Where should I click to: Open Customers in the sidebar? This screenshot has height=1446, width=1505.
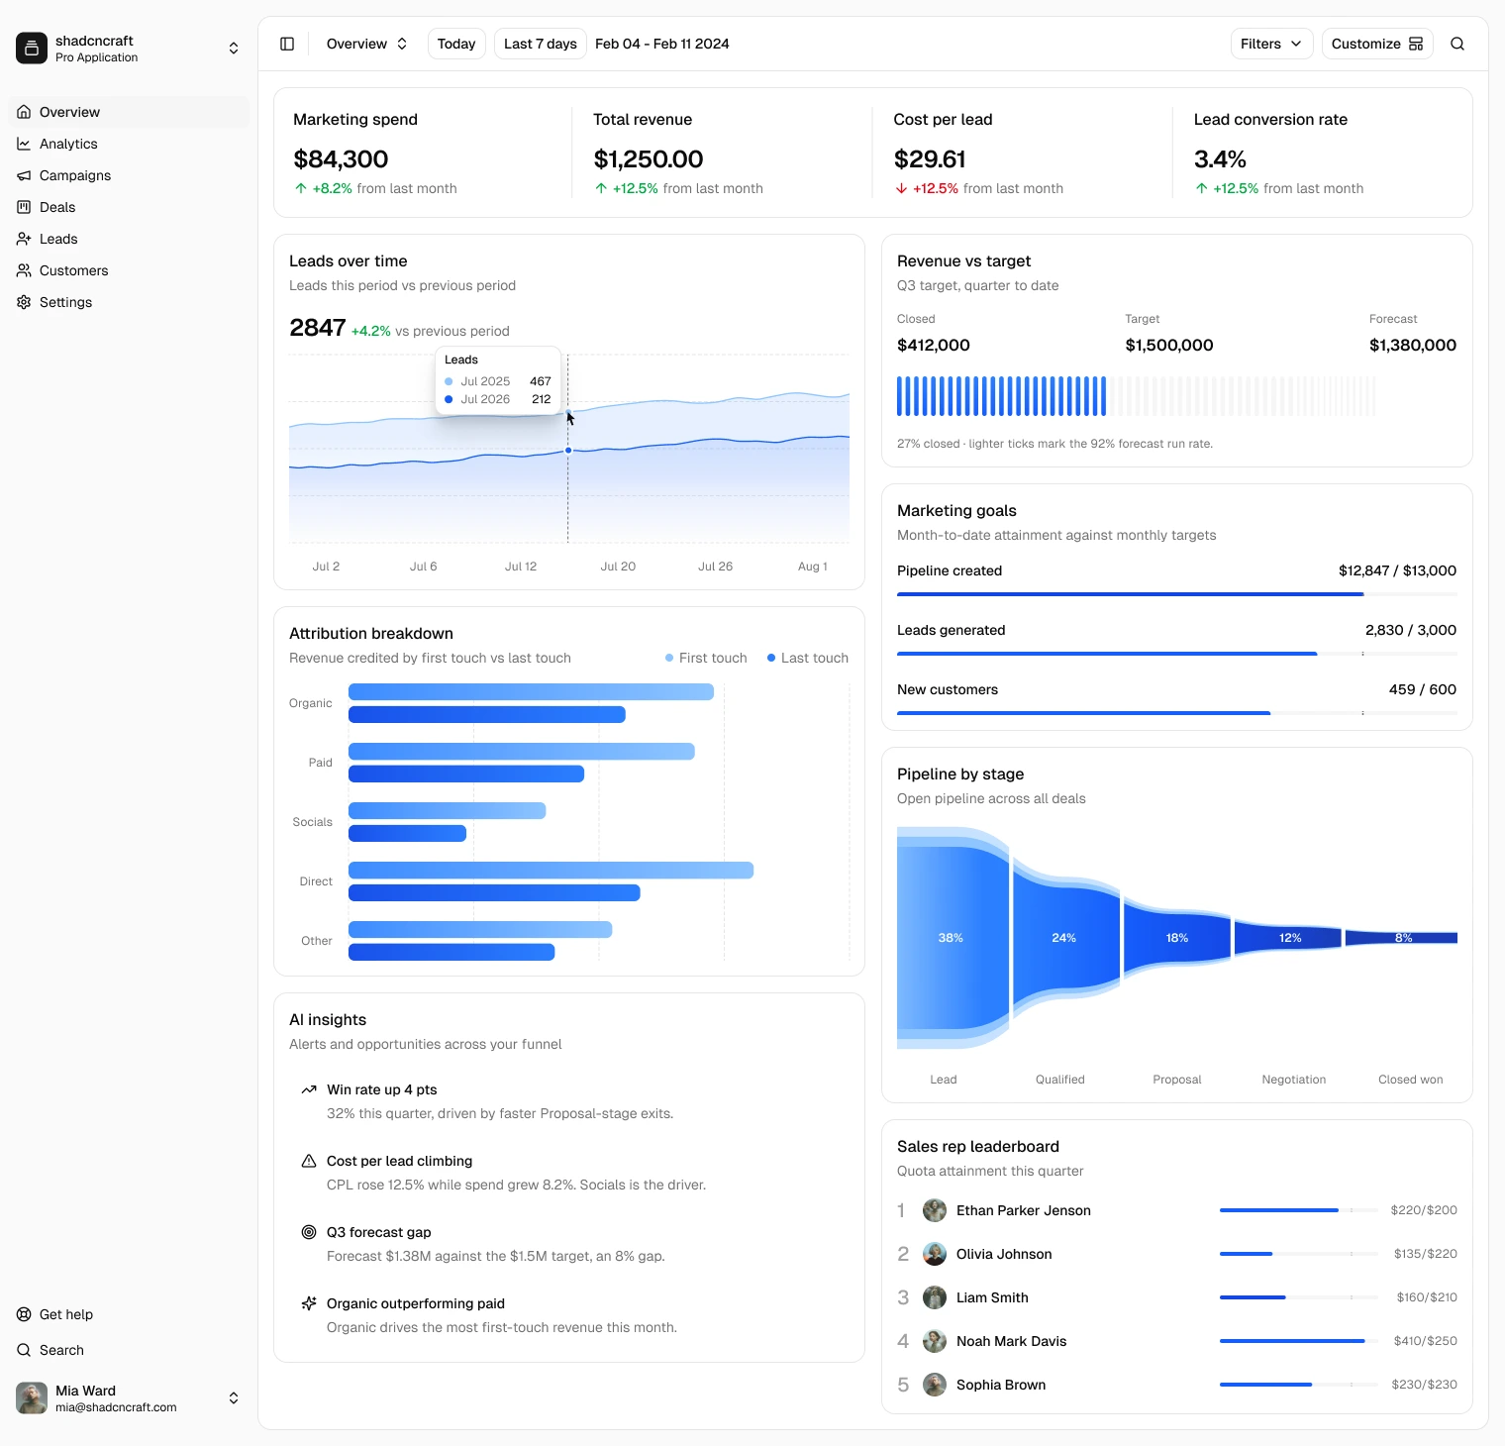129,270
